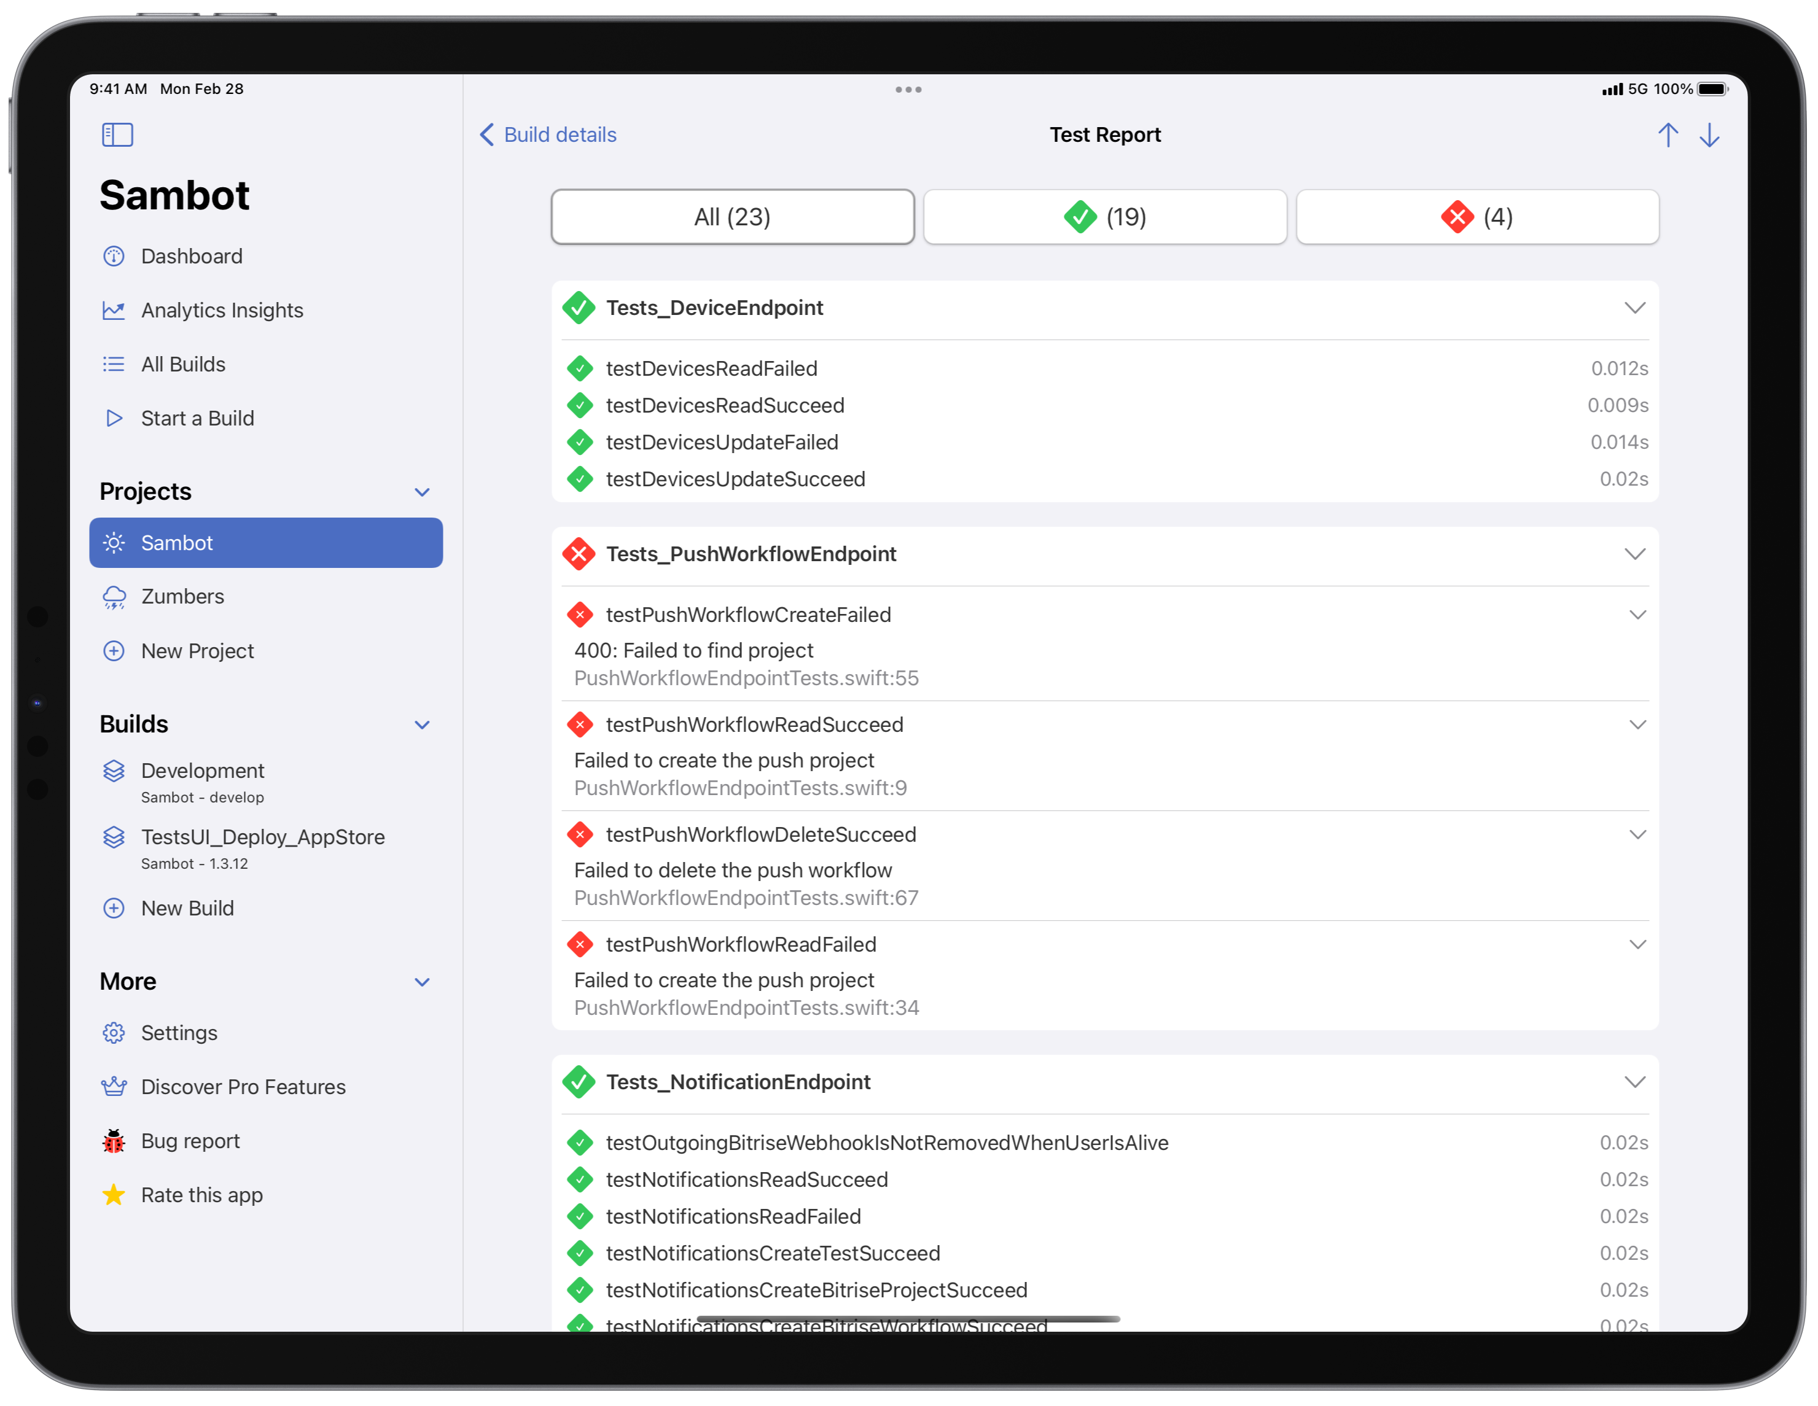
Task: Open Discover Pro Features label
Action: coord(243,1087)
